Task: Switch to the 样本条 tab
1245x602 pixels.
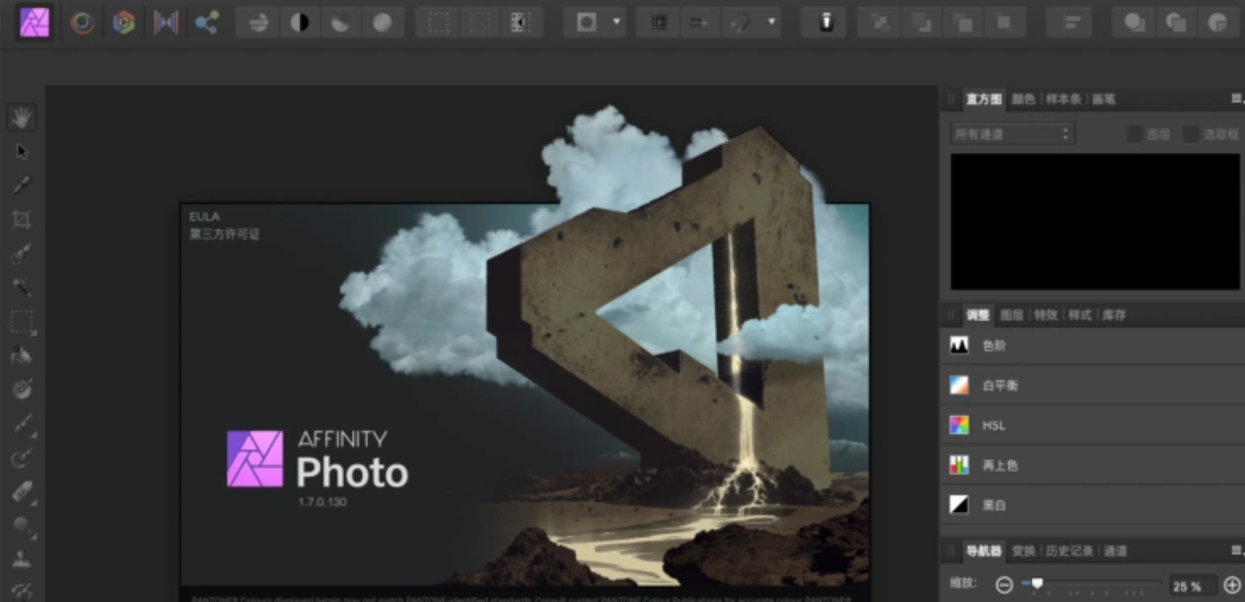Action: 1063,99
